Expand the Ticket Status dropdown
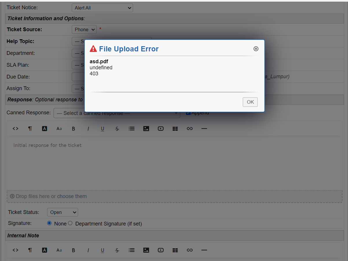Screen dimensions: 348x261 pyautogui.click(x=62, y=212)
